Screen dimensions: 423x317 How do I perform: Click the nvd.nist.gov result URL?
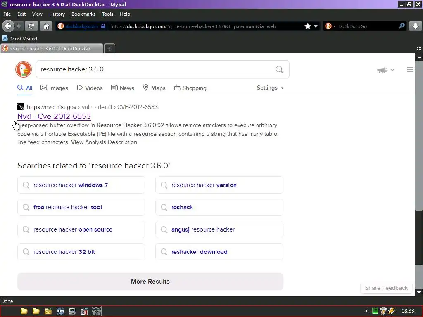coord(92,107)
